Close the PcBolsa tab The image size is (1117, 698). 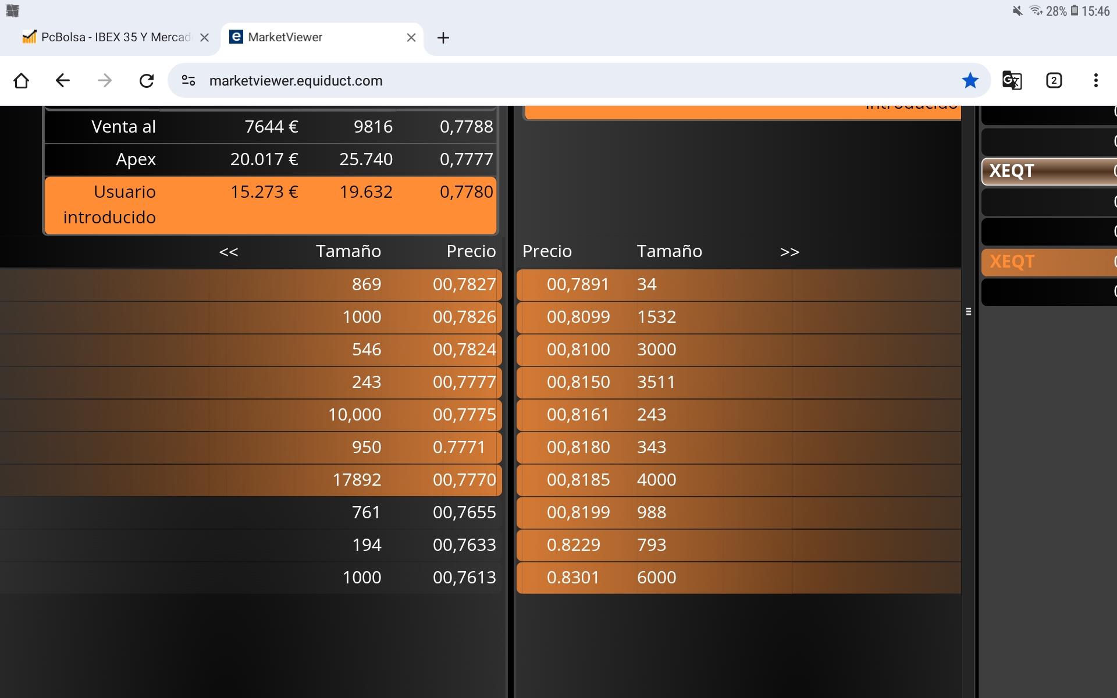point(204,38)
